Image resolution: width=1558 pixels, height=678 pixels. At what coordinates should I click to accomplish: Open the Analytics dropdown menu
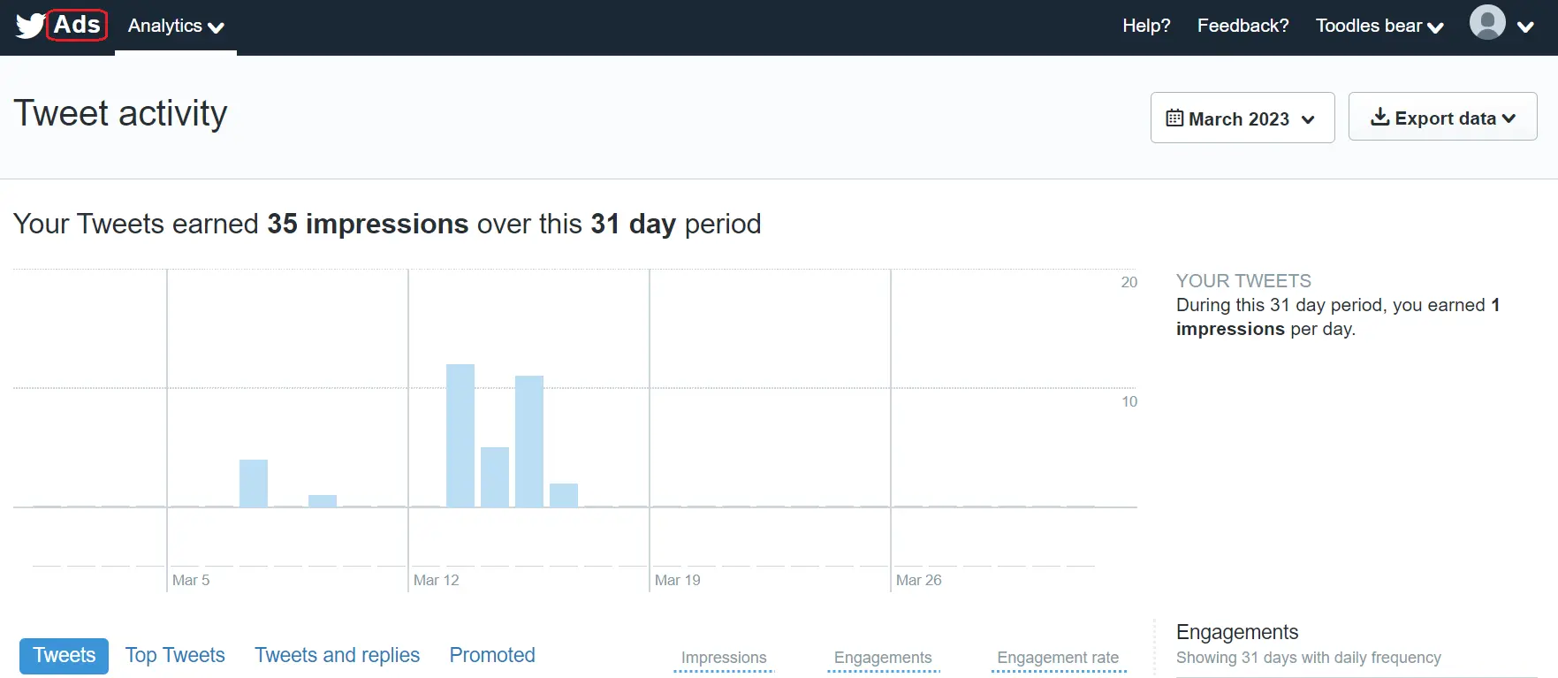tap(175, 27)
